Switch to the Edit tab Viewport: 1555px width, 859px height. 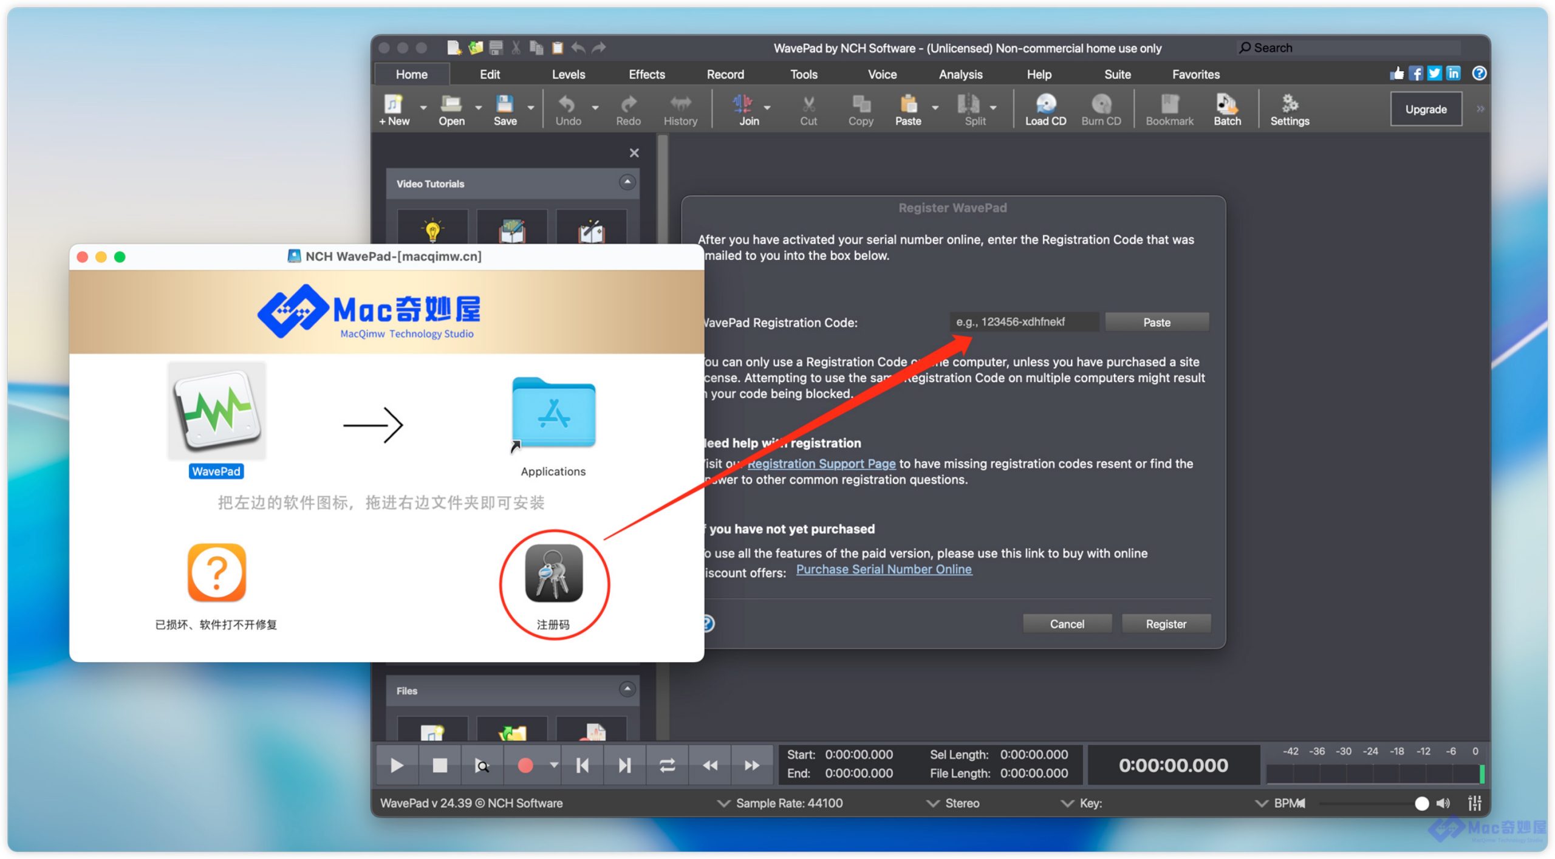pos(490,74)
